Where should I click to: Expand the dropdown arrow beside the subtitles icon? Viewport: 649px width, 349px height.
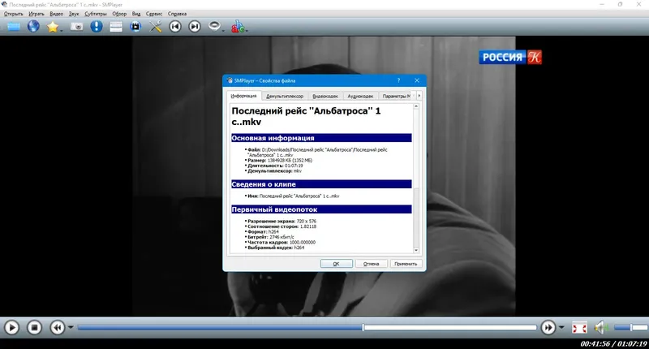(x=247, y=30)
